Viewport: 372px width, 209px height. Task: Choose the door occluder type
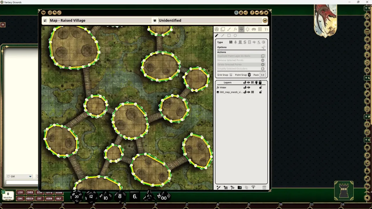[240, 42]
